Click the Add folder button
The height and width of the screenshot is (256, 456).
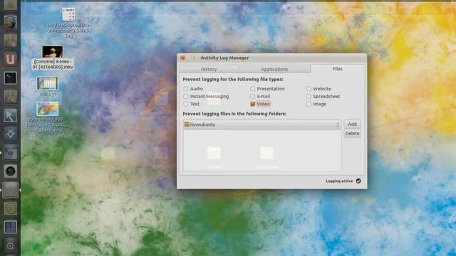352,124
